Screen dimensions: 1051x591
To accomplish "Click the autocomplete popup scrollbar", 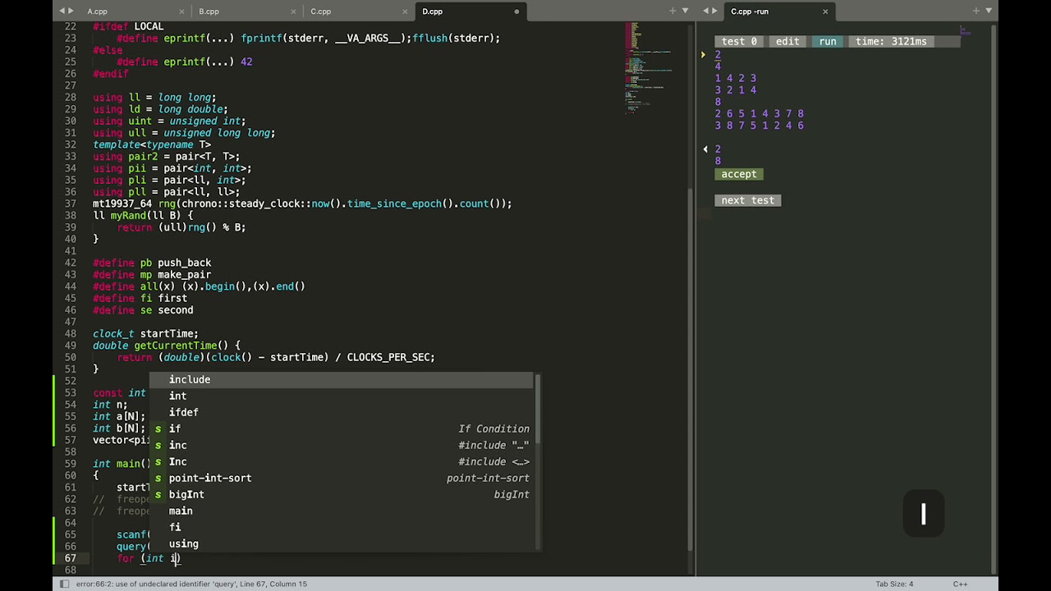I will coord(538,410).
